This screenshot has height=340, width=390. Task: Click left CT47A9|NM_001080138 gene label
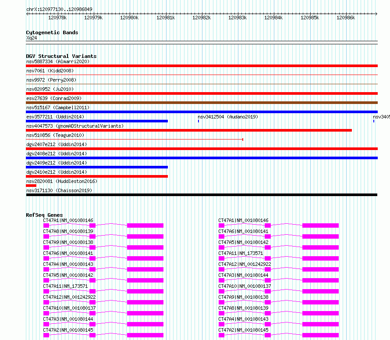point(68,242)
